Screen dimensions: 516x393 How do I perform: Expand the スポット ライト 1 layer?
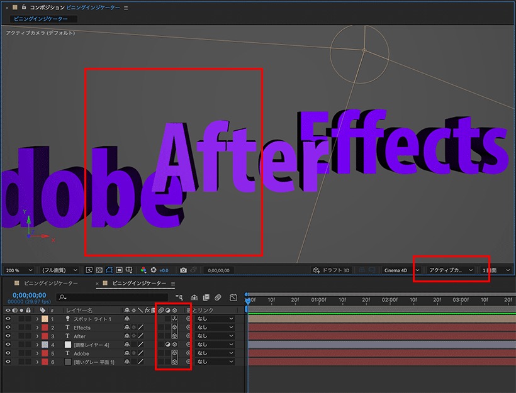click(x=37, y=318)
